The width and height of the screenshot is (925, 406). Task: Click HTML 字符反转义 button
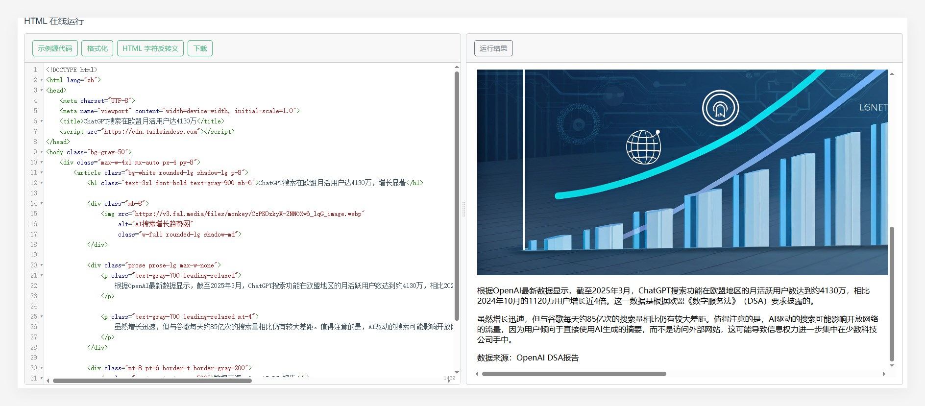[x=150, y=48]
